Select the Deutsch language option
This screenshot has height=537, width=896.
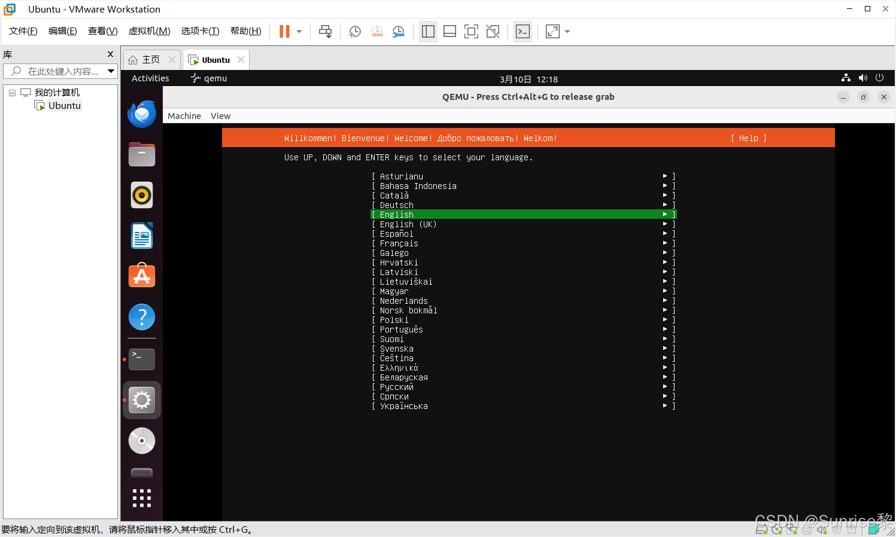tap(524, 205)
